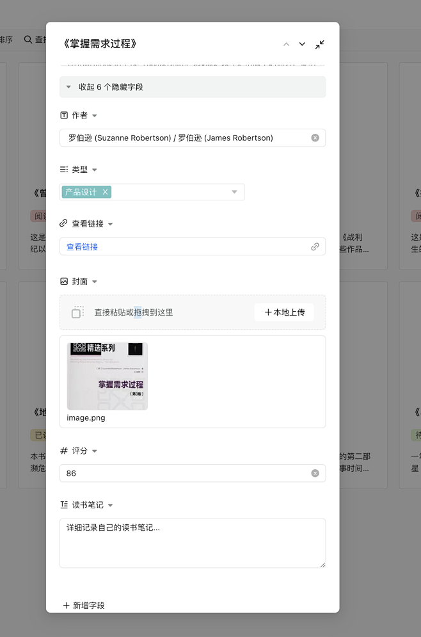The width and height of the screenshot is (421, 637).
Task: Click into the 读书笔记 text area
Action: click(x=192, y=543)
